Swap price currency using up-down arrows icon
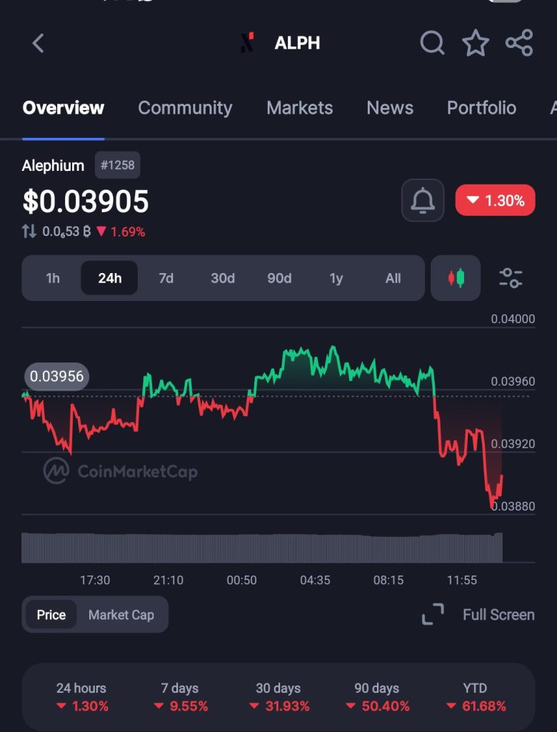The height and width of the screenshot is (732, 557). click(x=29, y=231)
